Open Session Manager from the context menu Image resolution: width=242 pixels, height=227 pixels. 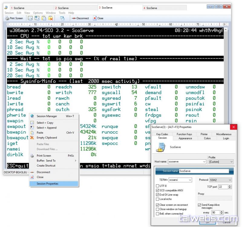pos(47,116)
